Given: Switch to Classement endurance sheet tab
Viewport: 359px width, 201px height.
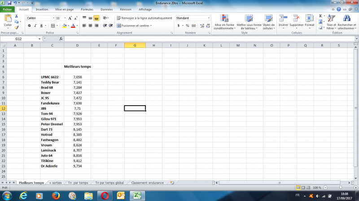Looking at the screenshot, I should tap(148, 183).
